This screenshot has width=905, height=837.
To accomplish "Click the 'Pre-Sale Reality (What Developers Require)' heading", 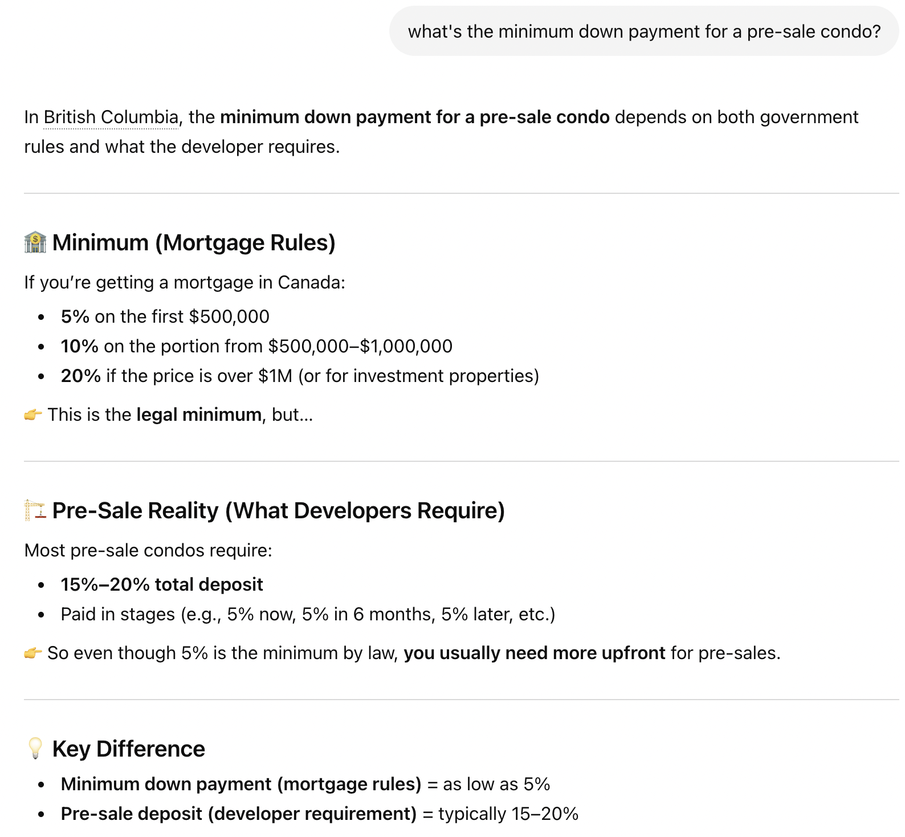I will click(x=278, y=511).
